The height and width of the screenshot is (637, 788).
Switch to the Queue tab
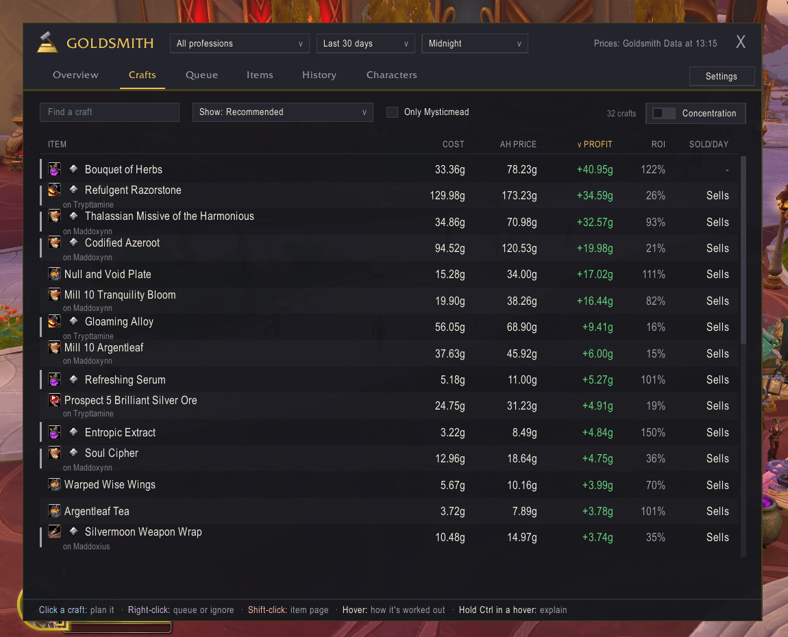202,75
